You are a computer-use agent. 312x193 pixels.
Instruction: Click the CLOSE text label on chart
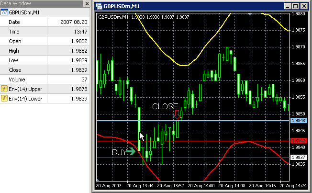click(x=165, y=106)
